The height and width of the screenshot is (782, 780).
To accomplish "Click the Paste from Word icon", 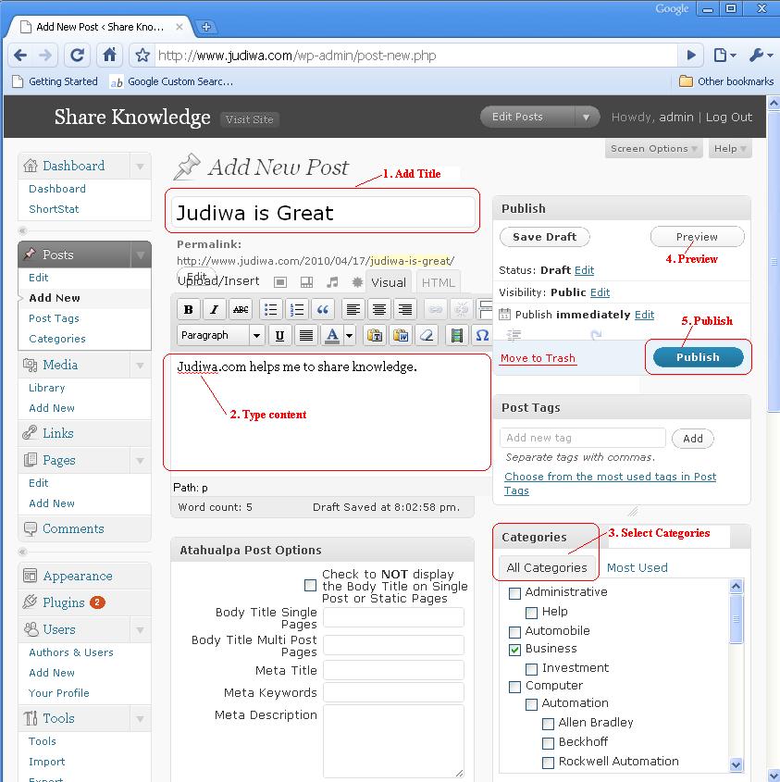I will [x=401, y=335].
